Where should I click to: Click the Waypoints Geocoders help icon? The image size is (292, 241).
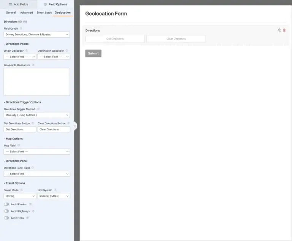point(33,65)
